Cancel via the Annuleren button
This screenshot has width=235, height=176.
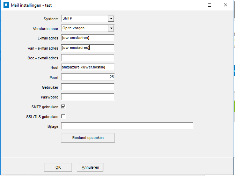pos(90,167)
